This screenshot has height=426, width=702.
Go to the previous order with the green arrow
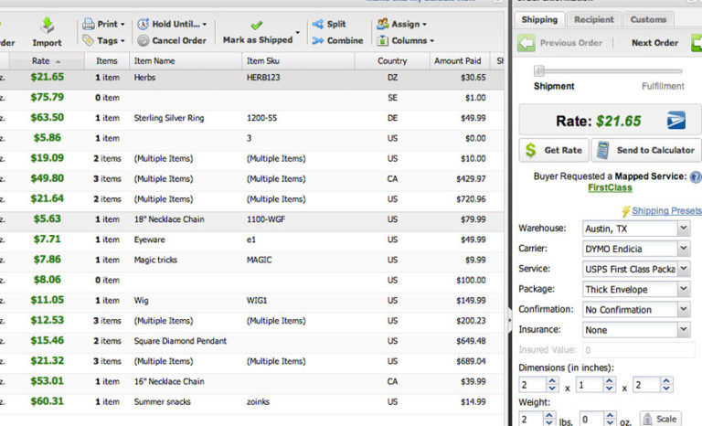[x=527, y=43]
